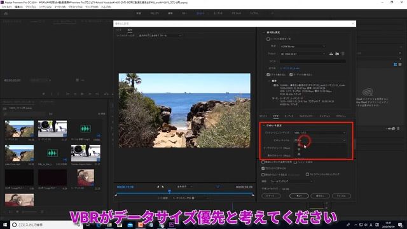Click the taskbar clock showing the date
The height and width of the screenshot is (229, 407).
[389, 225]
